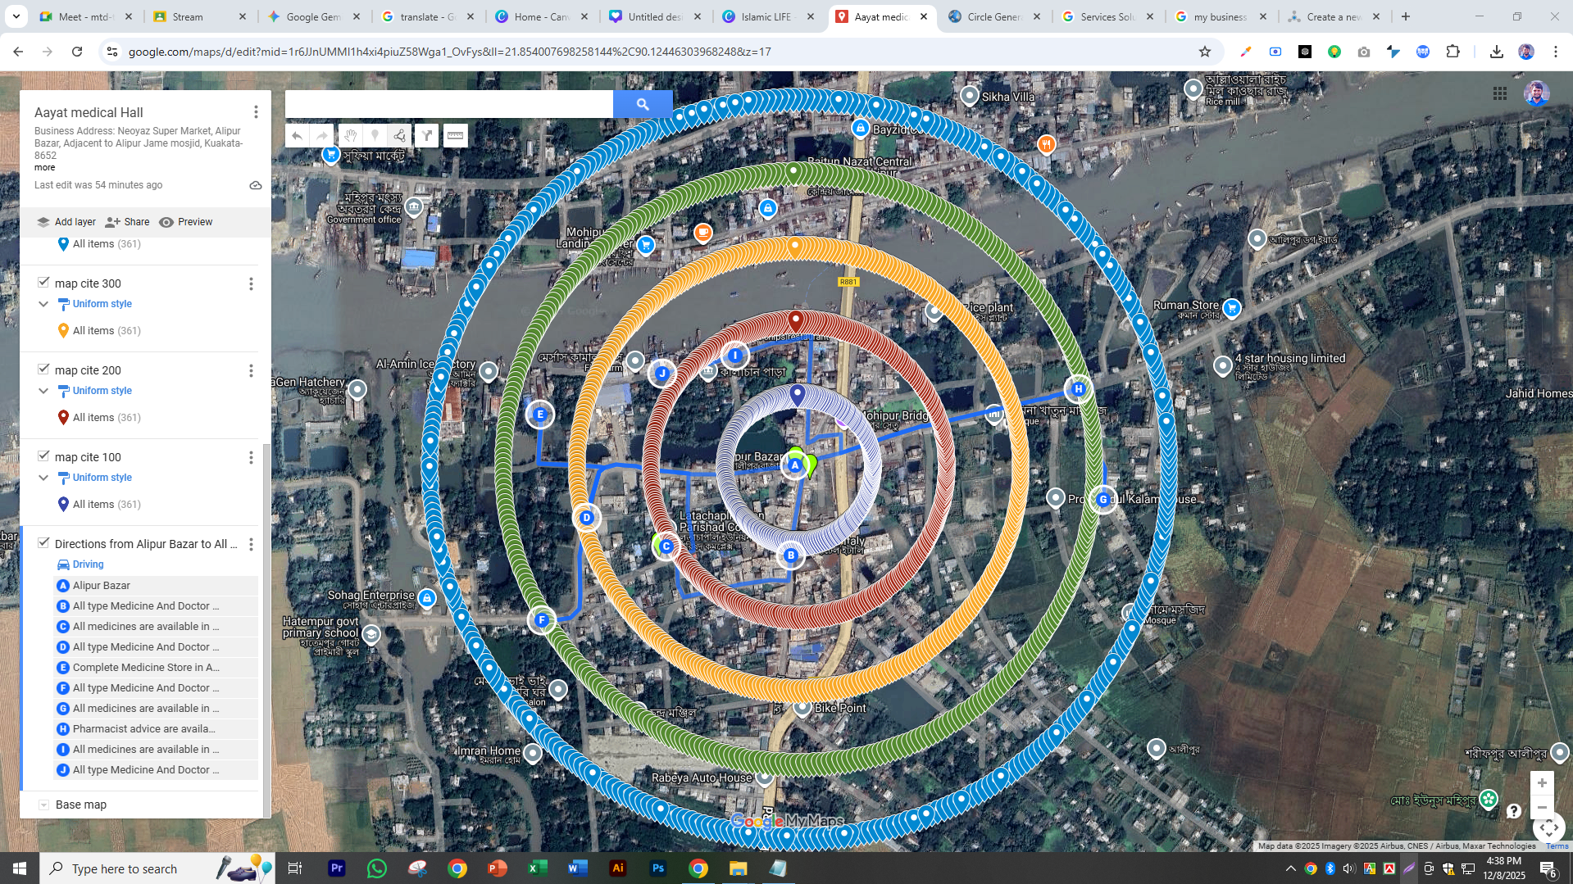Click the cloud save status icon
This screenshot has height=884, width=1573.
pyautogui.click(x=255, y=185)
